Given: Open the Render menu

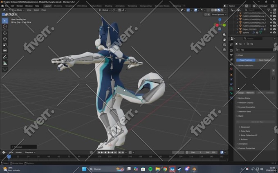Looking at the screenshot, I should pyautogui.click(x=20, y=6).
